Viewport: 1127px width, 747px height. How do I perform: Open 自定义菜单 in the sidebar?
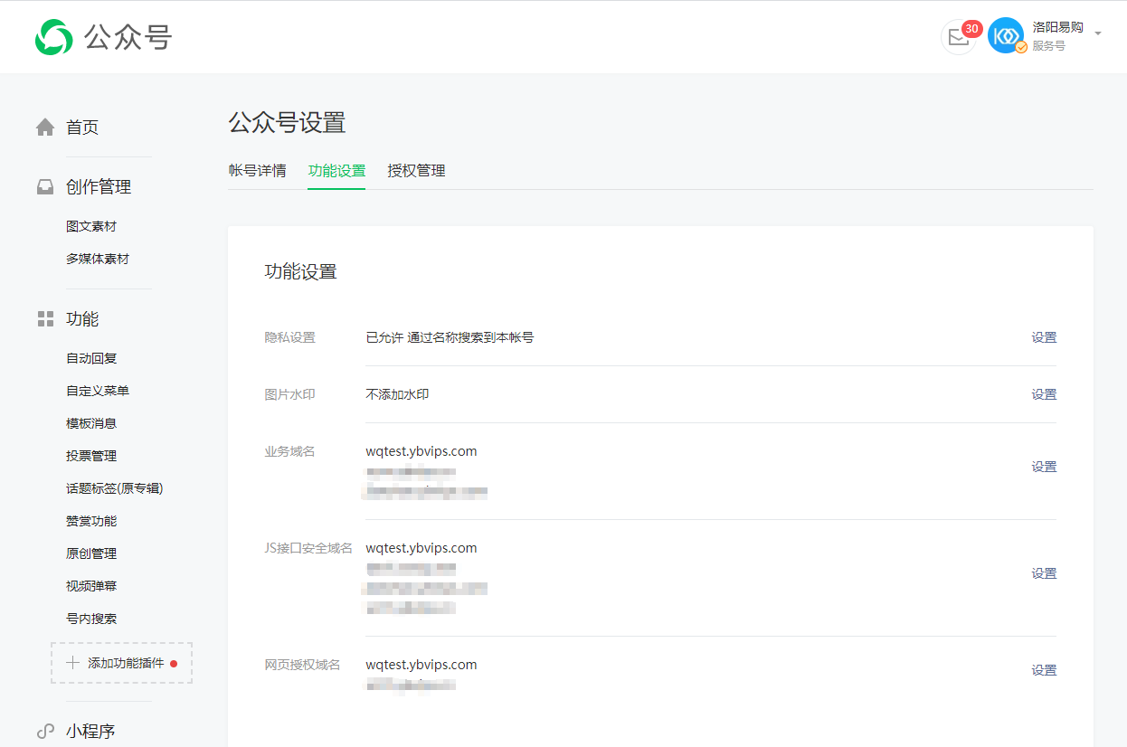pyautogui.click(x=98, y=391)
